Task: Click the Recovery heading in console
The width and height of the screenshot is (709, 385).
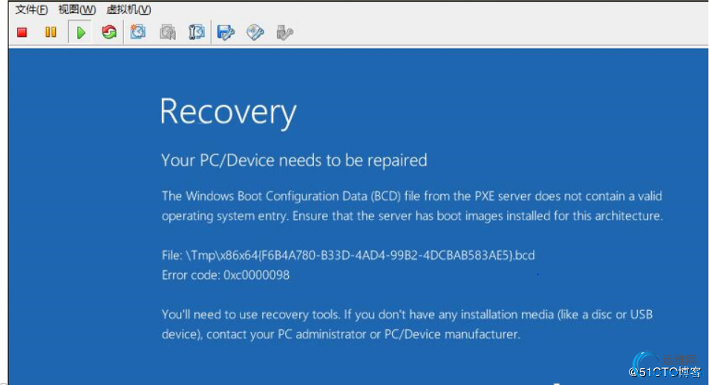Action: 229,113
